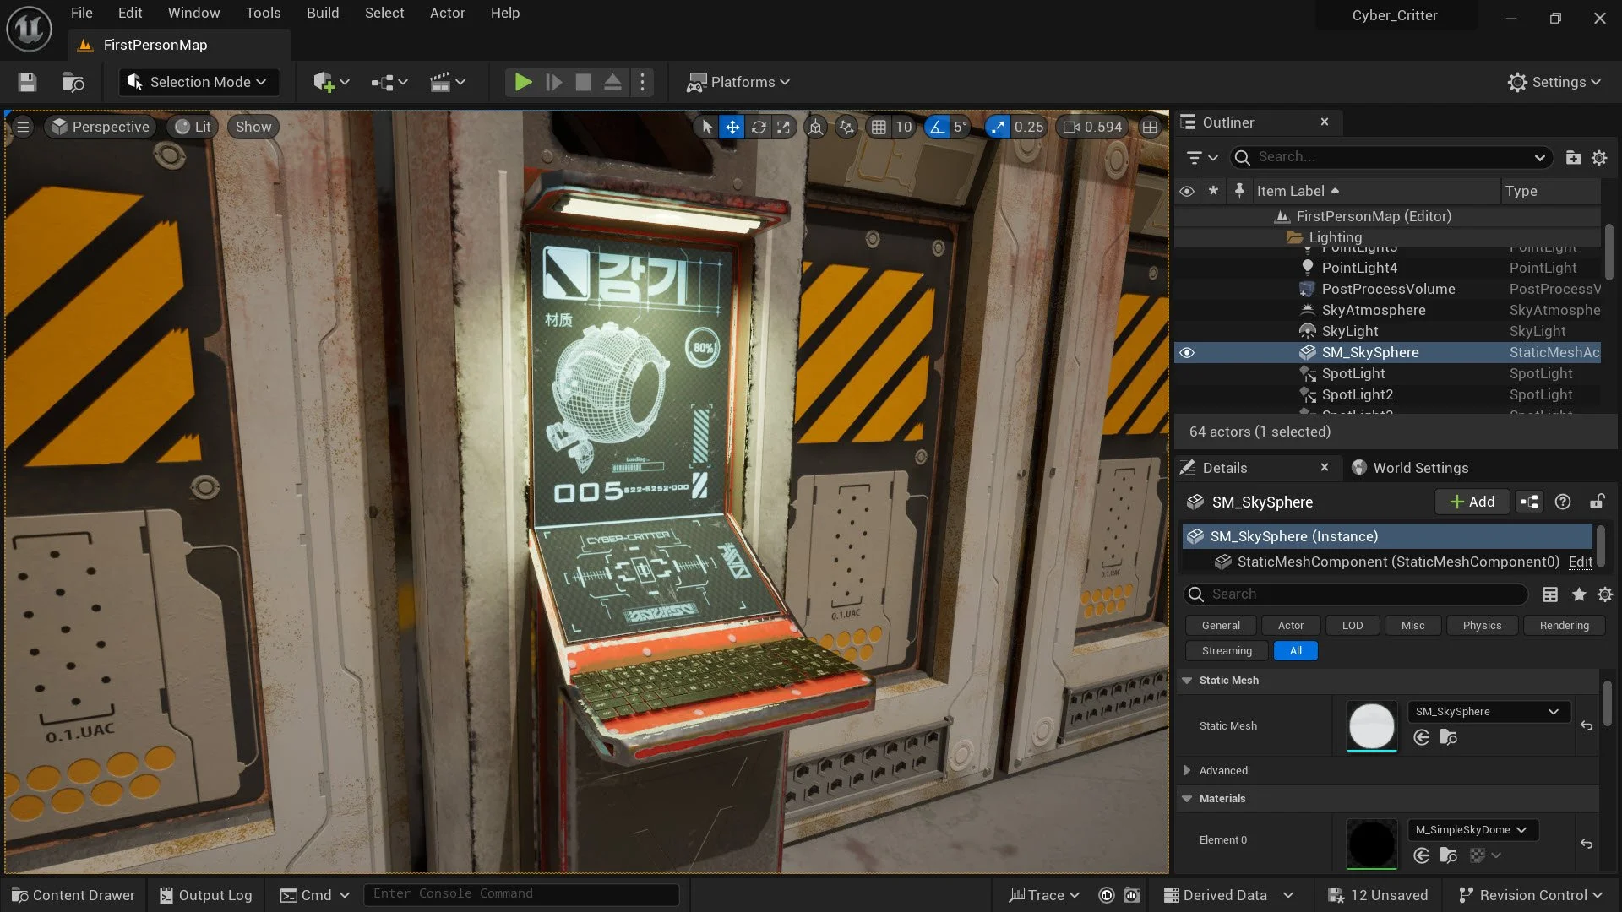Open the viewport hamburger options menu
Image resolution: width=1622 pixels, height=912 pixels.
23,127
